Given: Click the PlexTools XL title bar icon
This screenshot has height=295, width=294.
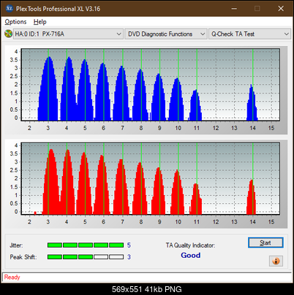Looking at the screenshot, I should tap(9, 9).
